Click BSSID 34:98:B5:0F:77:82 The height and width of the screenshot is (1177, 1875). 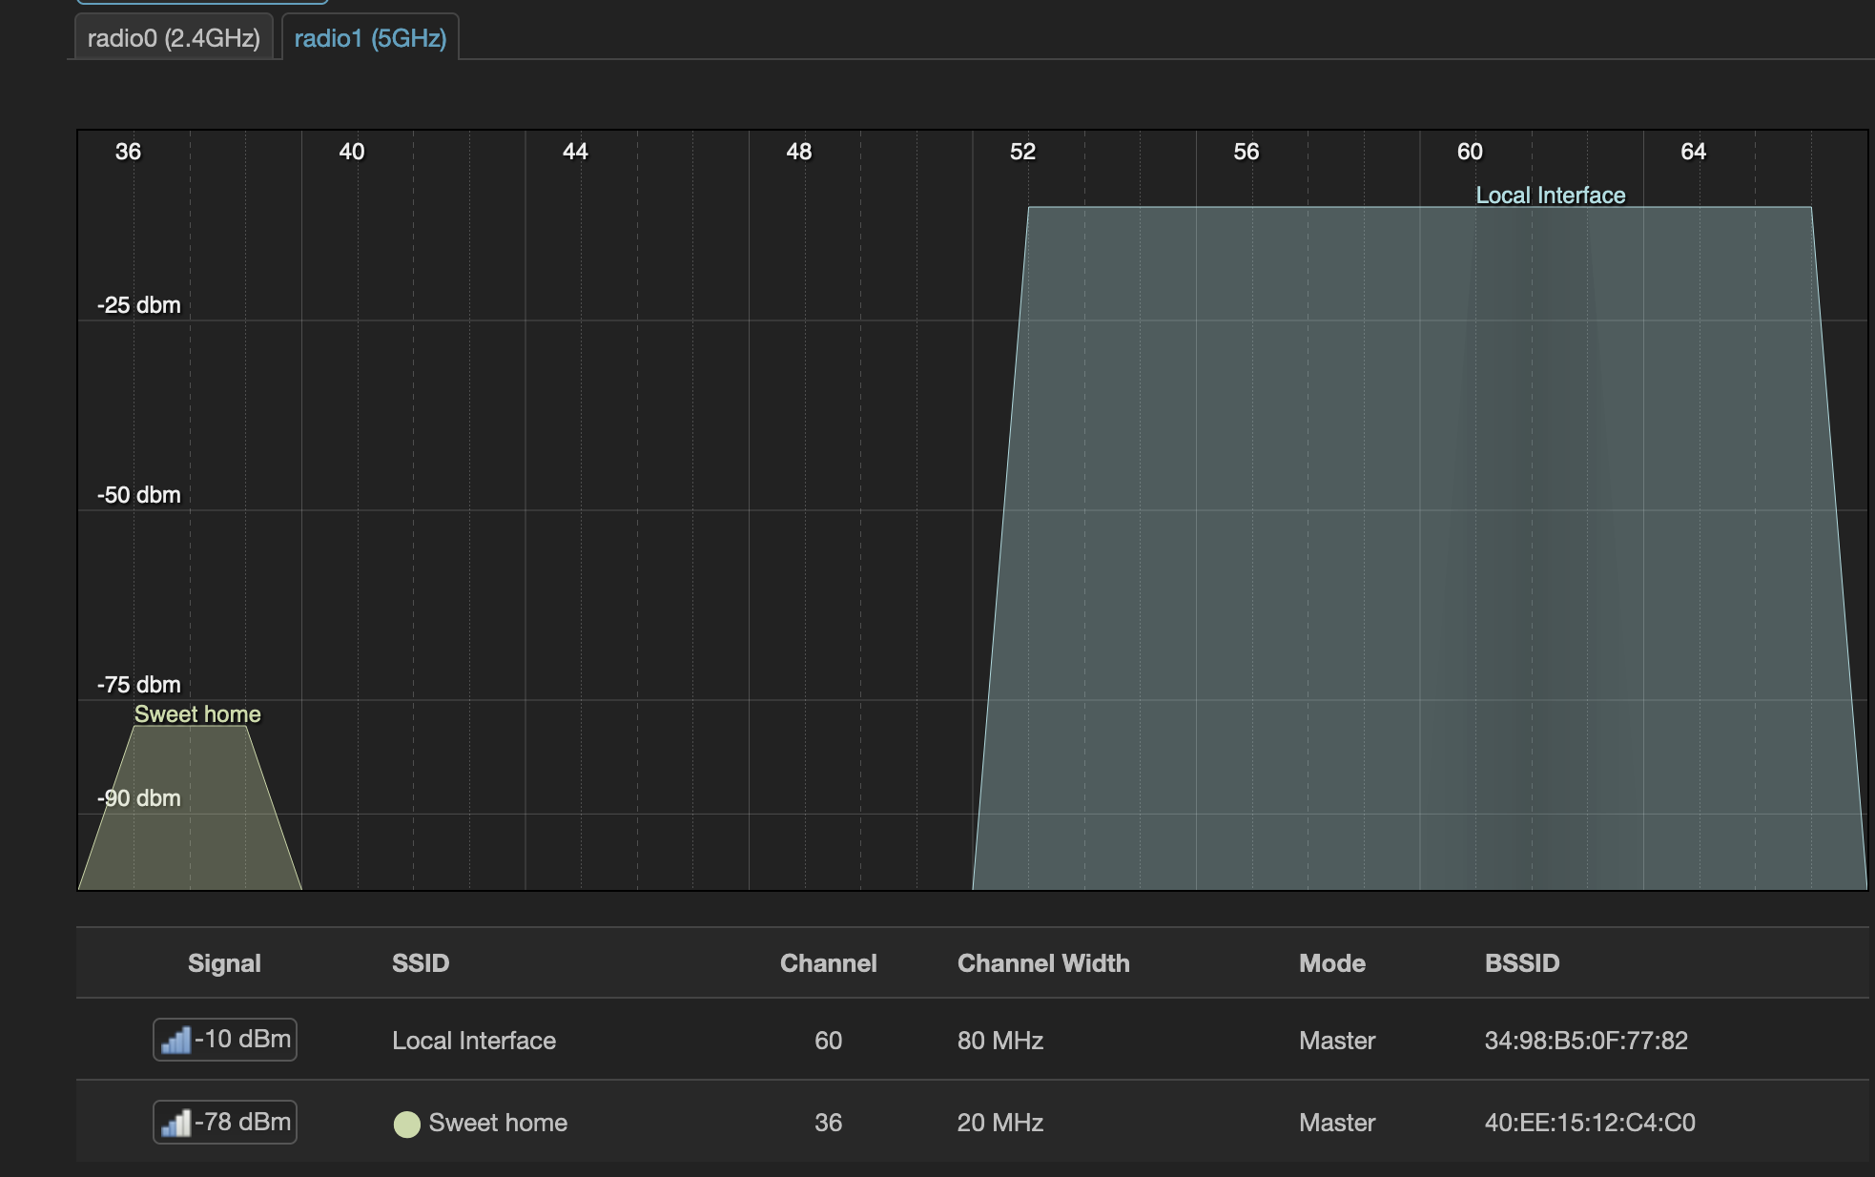click(x=1586, y=1041)
